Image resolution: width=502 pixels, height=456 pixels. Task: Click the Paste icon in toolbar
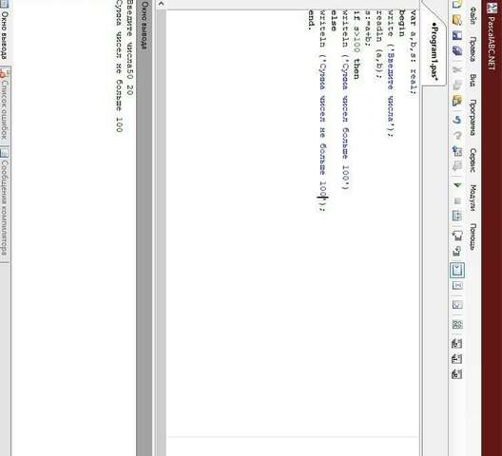(x=457, y=101)
